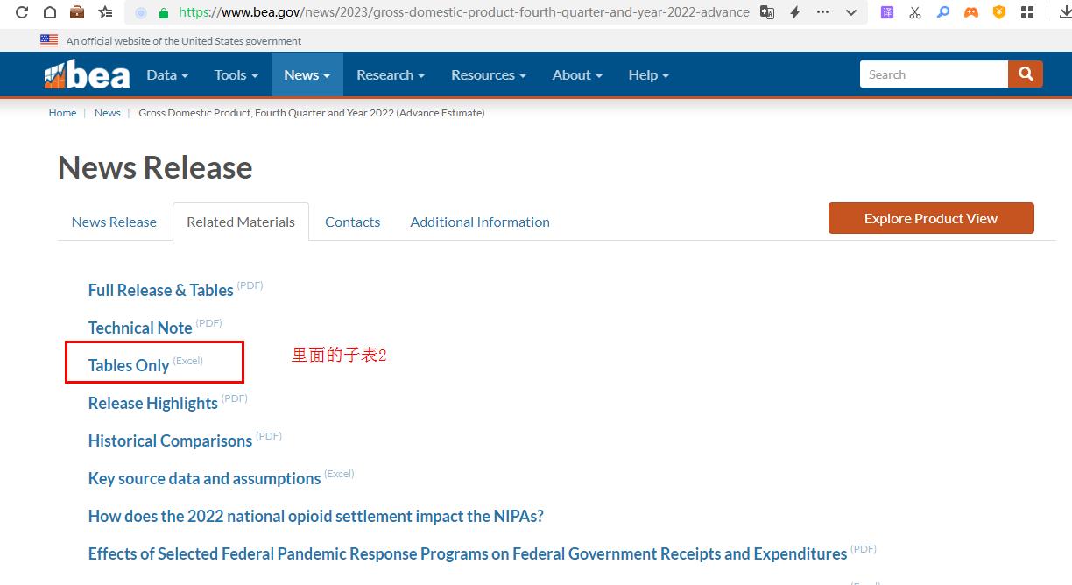This screenshot has width=1072, height=585.
Task: Open the Tools dropdown menu
Action: [x=234, y=75]
